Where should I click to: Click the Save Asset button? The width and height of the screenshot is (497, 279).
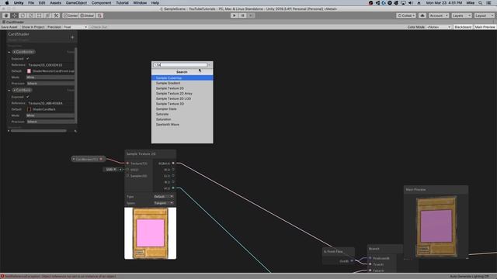point(9,27)
